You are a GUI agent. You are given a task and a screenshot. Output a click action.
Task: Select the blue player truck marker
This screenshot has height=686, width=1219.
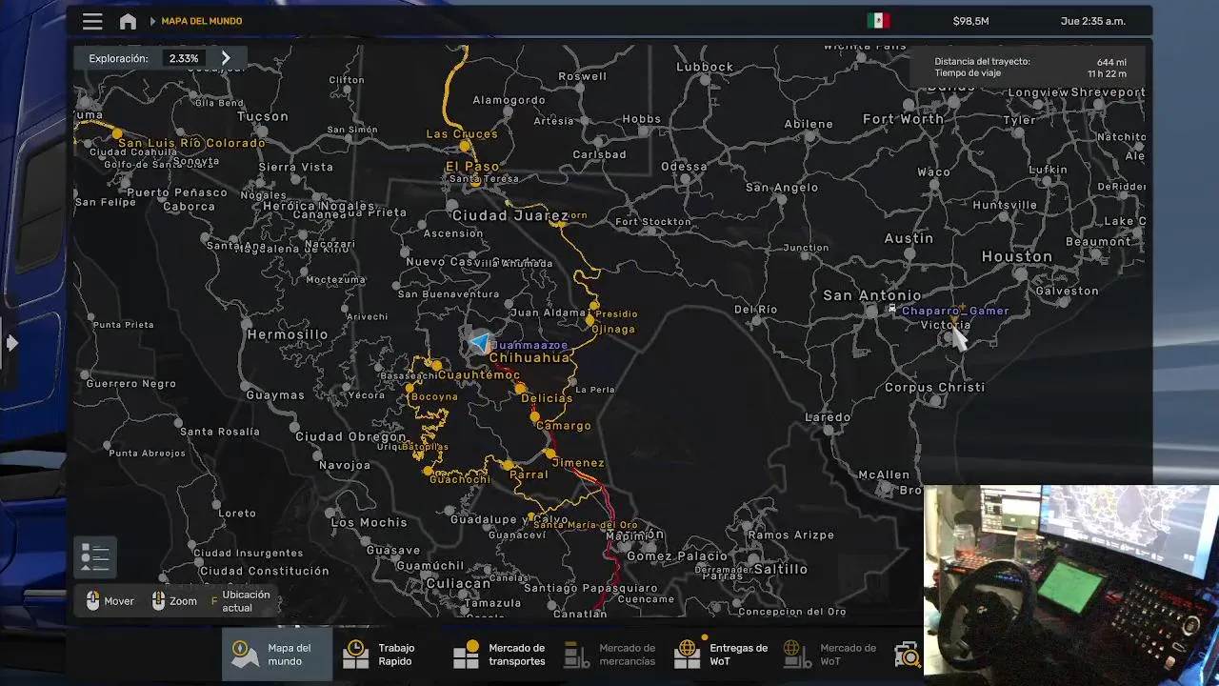[x=479, y=342]
